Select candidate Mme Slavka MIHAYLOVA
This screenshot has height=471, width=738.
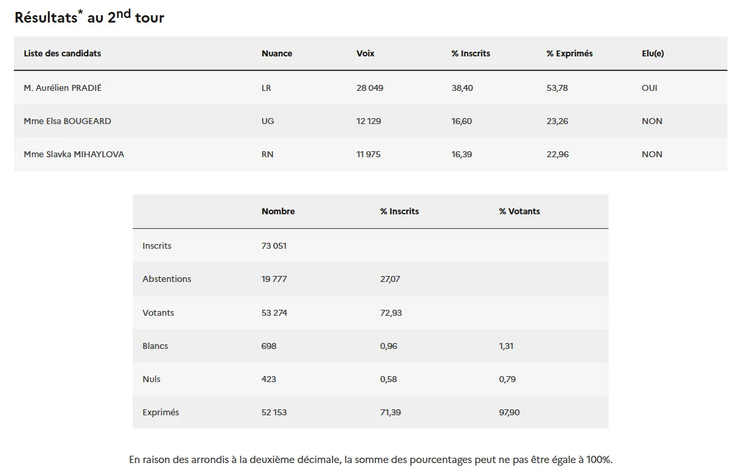click(x=74, y=155)
